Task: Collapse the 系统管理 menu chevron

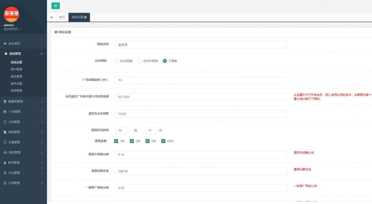Action: tap(42, 54)
